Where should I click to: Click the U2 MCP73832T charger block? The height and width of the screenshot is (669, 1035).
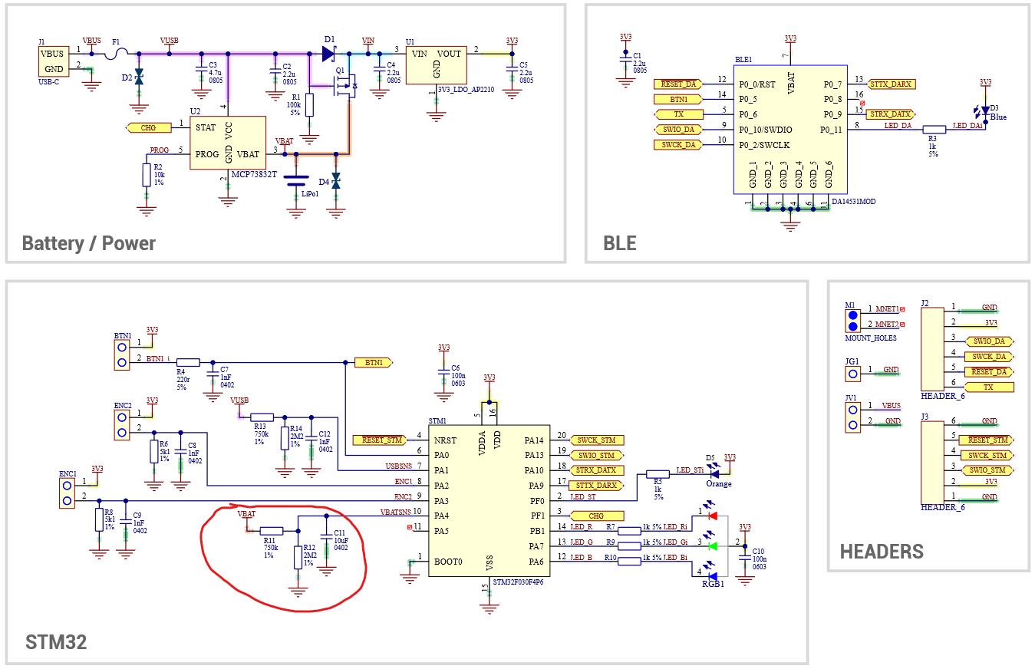[x=228, y=143]
